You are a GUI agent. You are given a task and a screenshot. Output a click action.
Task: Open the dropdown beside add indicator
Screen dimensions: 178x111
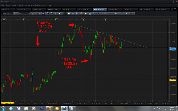[x=96, y=13]
